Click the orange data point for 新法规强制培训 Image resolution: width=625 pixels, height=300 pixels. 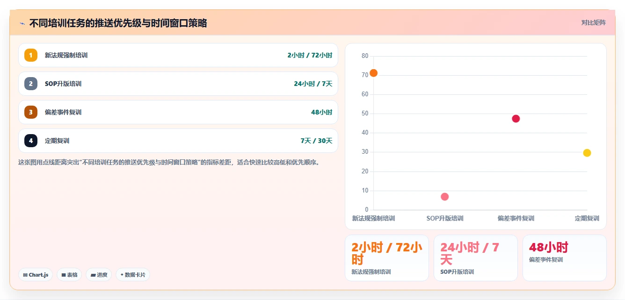click(x=373, y=73)
